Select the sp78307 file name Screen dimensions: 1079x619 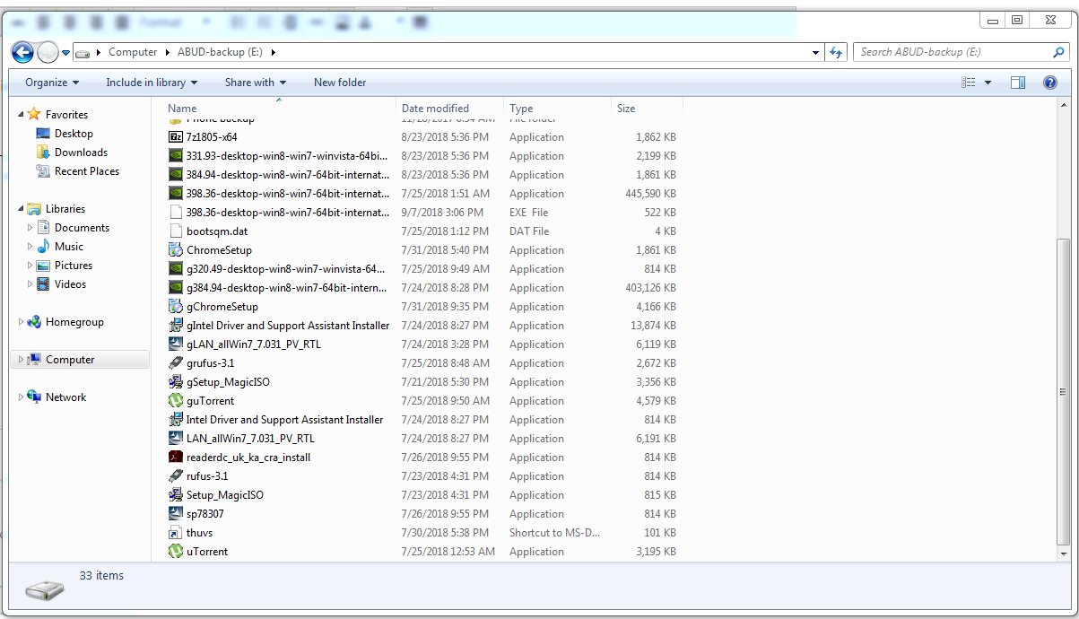205,514
